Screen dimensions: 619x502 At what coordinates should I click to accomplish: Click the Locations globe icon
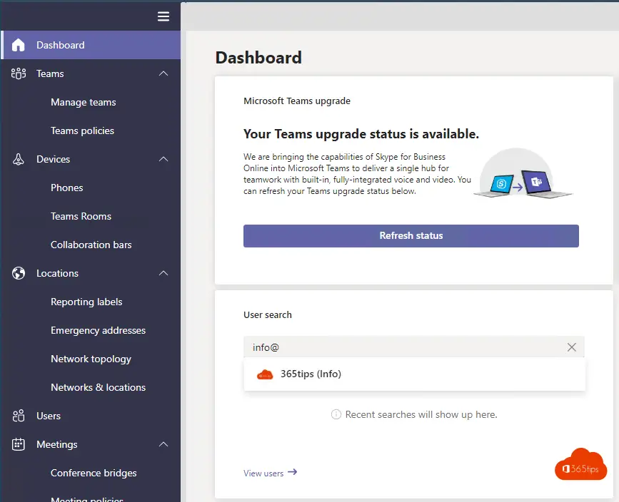[x=18, y=273]
